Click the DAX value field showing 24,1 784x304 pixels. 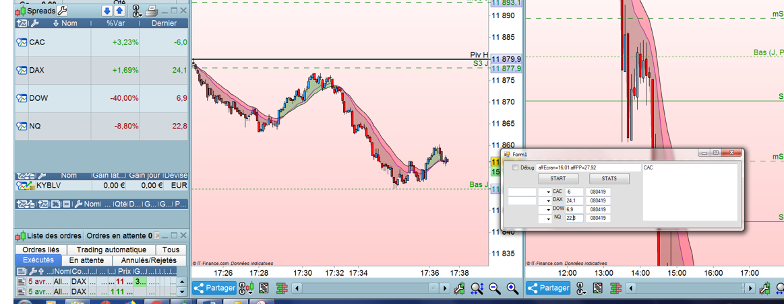[x=574, y=200]
